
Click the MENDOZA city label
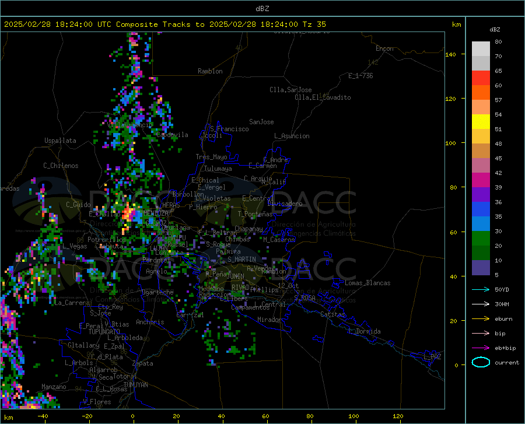click(x=156, y=213)
